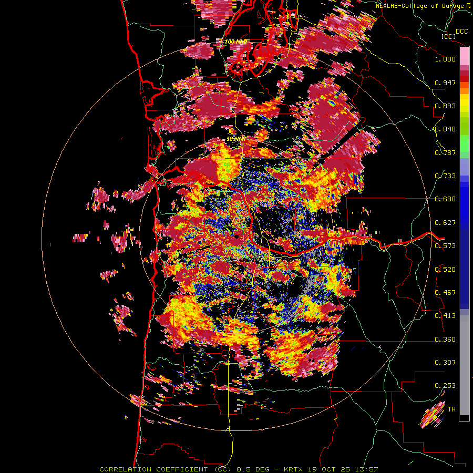Select the 0.627 scale value
This screenshot has height=473, width=473.
[x=445, y=223]
